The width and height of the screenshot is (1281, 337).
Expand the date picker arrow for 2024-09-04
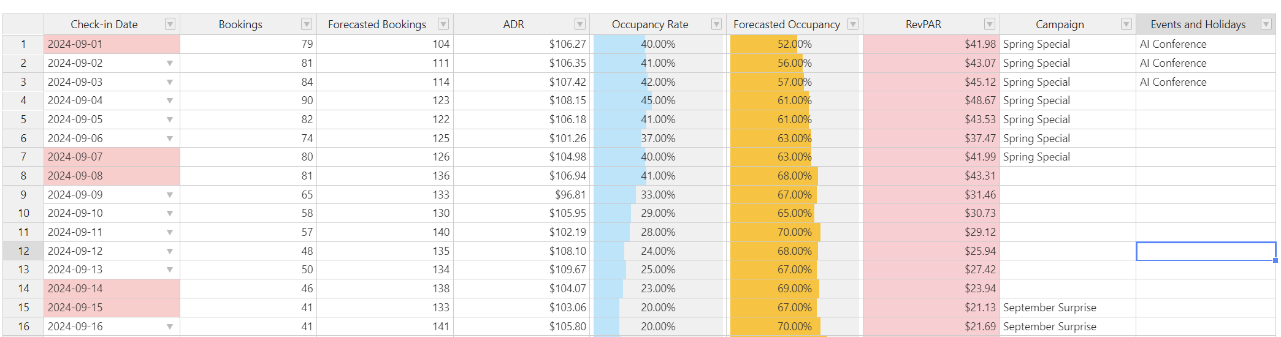tap(170, 101)
